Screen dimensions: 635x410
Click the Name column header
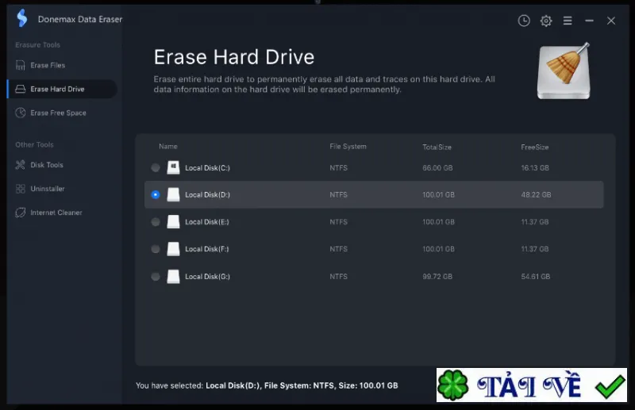[x=168, y=147]
